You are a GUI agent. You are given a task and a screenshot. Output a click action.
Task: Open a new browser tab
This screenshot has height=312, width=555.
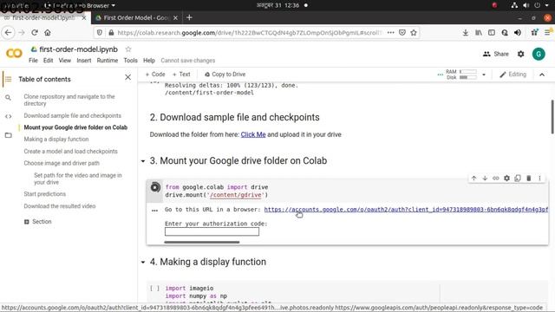[x=189, y=17]
